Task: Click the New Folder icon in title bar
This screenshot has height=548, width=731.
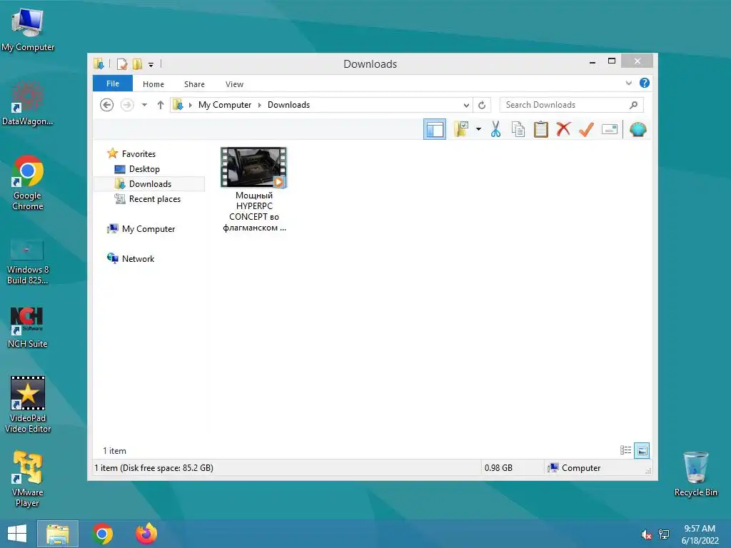Action: click(137, 64)
